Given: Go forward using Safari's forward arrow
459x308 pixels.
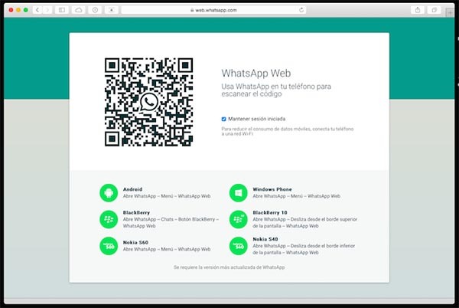Looking at the screenshot, I should pyautogui.click(x=47, y=10).
